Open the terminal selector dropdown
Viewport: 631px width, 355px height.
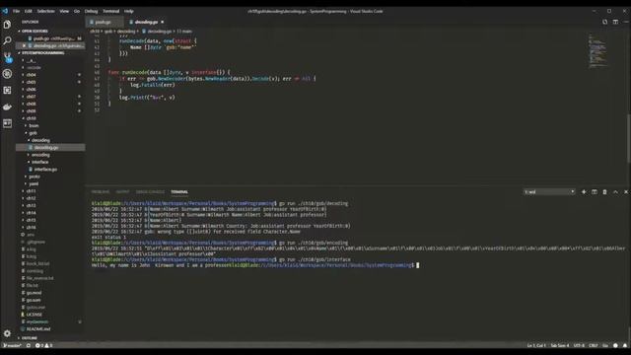point(549,192)
